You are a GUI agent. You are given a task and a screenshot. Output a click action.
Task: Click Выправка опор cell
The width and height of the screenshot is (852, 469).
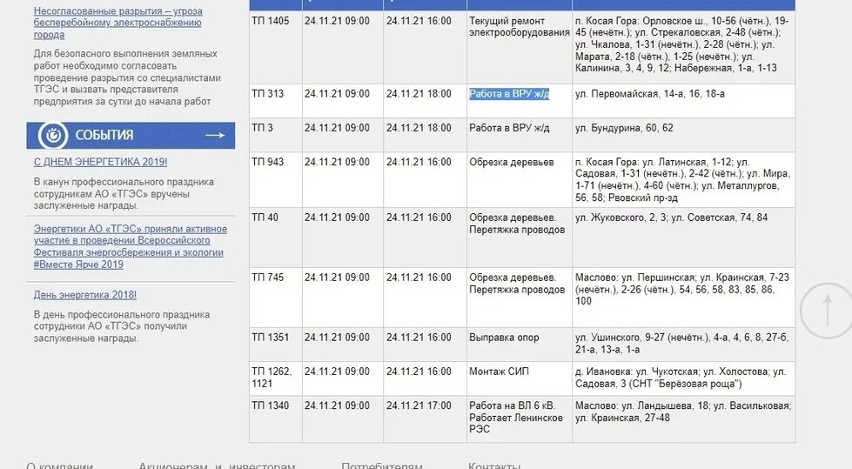click(x=520, y=345)
